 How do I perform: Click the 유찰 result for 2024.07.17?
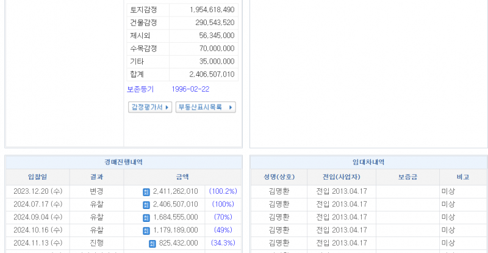point(96,204)
